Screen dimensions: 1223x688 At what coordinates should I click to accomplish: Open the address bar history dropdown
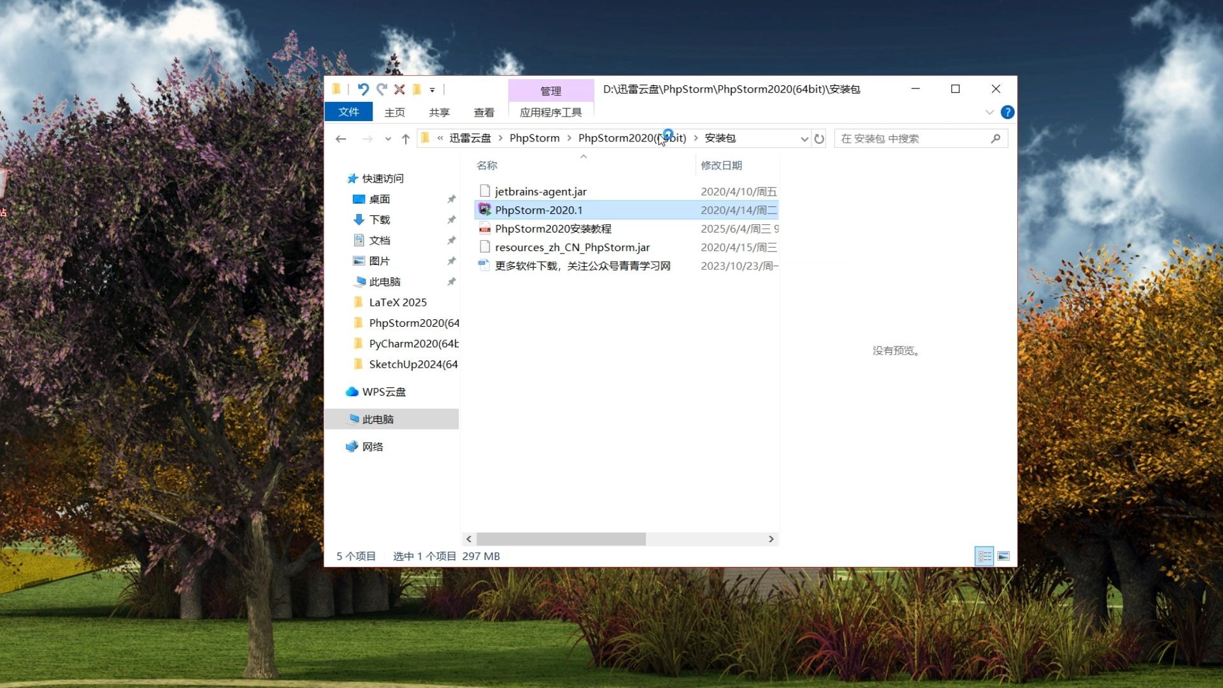[x=804, y=139]
